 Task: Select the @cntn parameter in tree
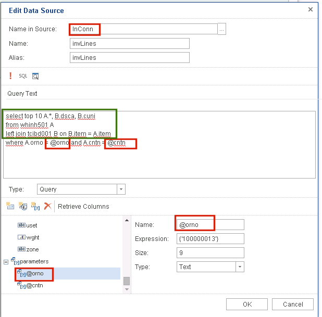(35, 285)
